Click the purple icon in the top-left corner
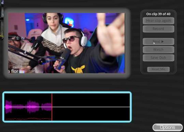Screen dimensions: 184x132 point(2,2)
